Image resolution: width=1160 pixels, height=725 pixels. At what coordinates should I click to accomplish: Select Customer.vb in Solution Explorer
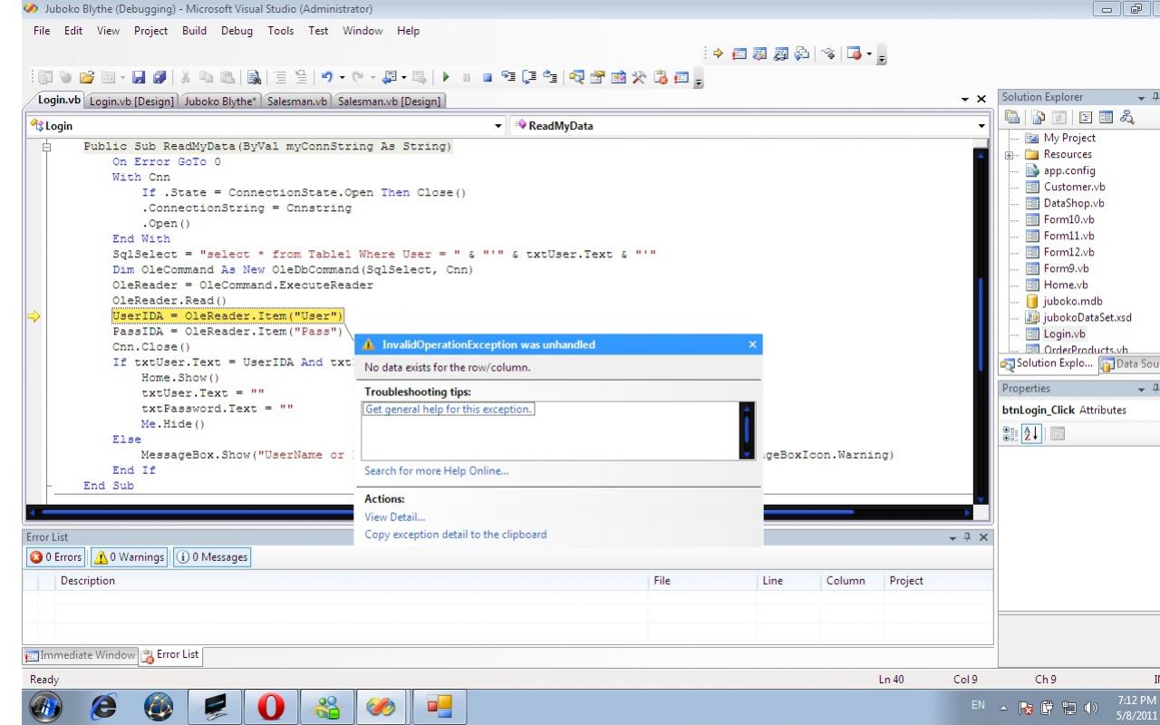1074,187
